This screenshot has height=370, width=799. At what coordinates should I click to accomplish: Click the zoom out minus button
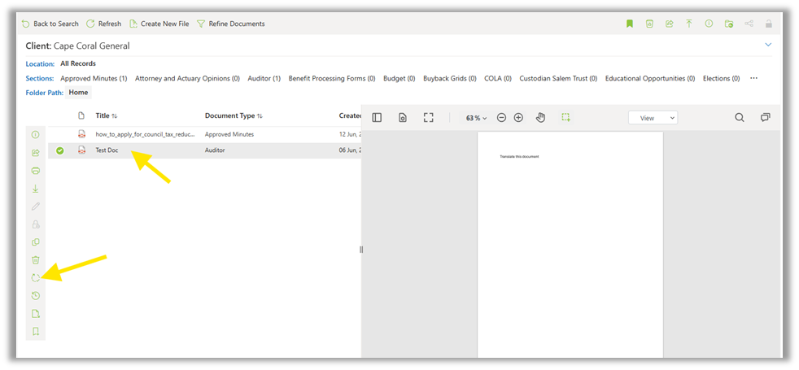(501, 118)
